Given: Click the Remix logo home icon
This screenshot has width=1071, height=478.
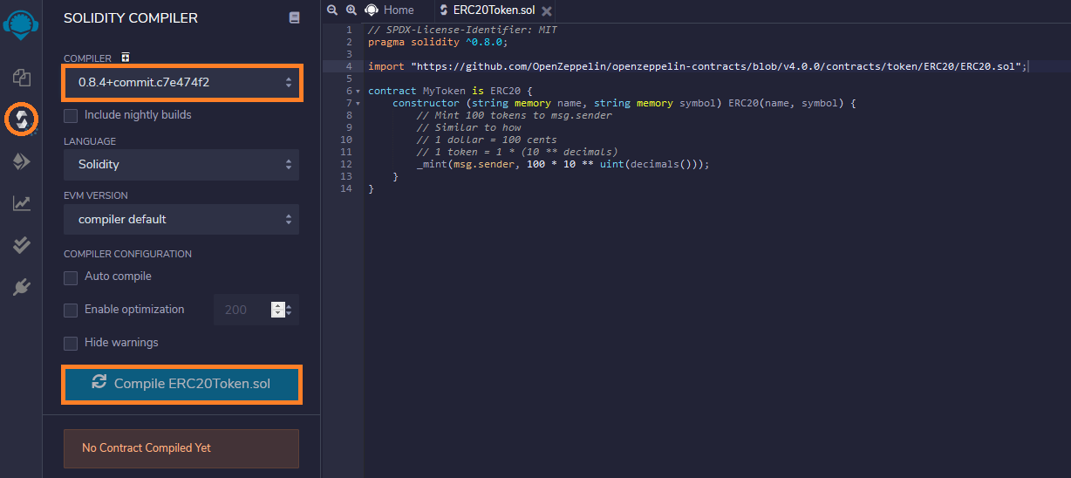Looking at the screenshot, I should (20, 24).
